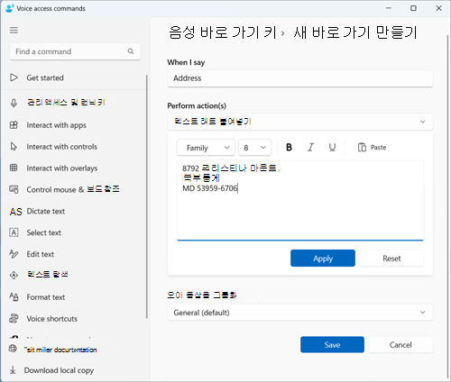451x382 pixels.
Task: Click into the paste text editor area
Action: 300,200
